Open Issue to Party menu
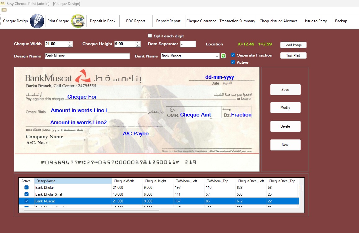The image size is (359, 233). 316,21
